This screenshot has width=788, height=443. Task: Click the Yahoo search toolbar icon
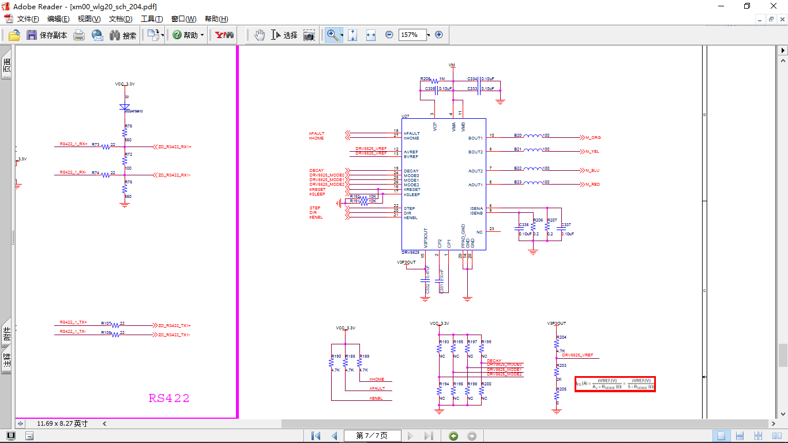tap(224, 35)
